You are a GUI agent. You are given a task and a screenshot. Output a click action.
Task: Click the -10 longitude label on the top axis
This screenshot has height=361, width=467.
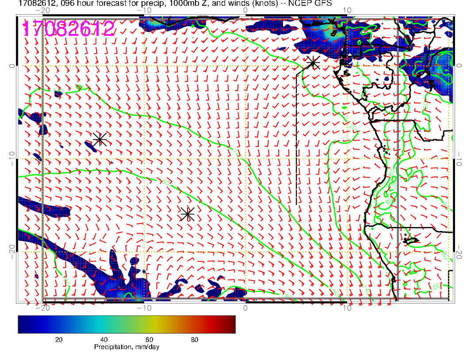[144, 10]
